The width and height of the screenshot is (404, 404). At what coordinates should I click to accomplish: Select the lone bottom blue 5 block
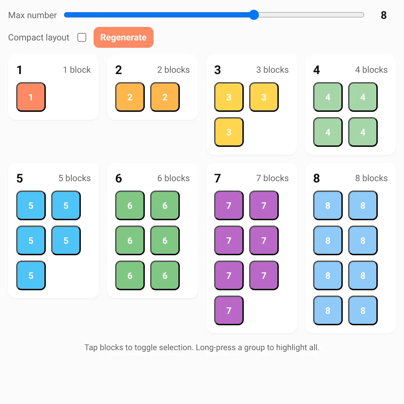coord(31,275)
